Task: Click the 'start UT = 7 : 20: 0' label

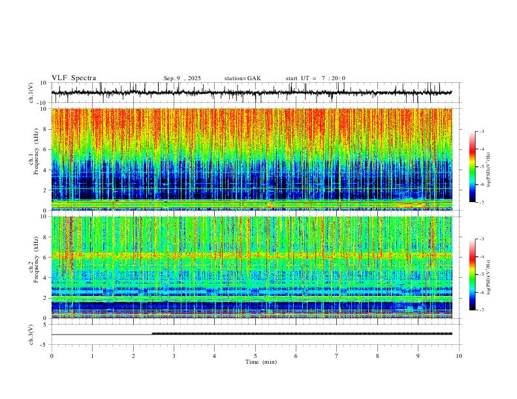Action: 315,78
